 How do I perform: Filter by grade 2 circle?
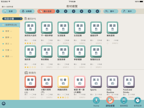(x=66, y=11)
